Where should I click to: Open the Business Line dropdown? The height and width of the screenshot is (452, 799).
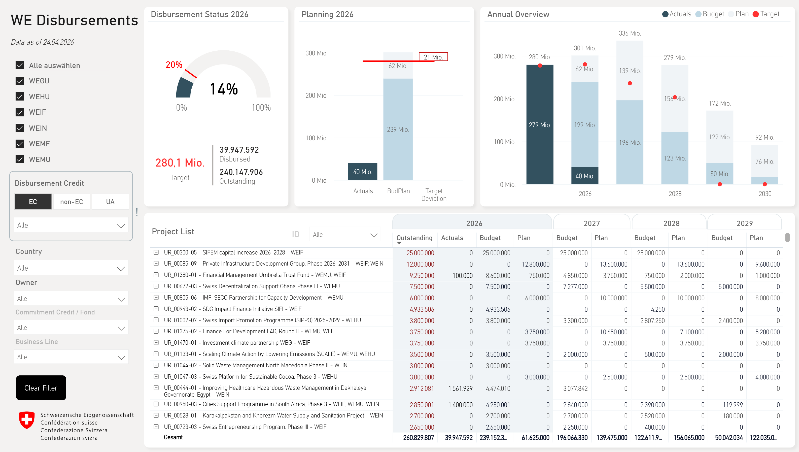(x=71, y=357)
